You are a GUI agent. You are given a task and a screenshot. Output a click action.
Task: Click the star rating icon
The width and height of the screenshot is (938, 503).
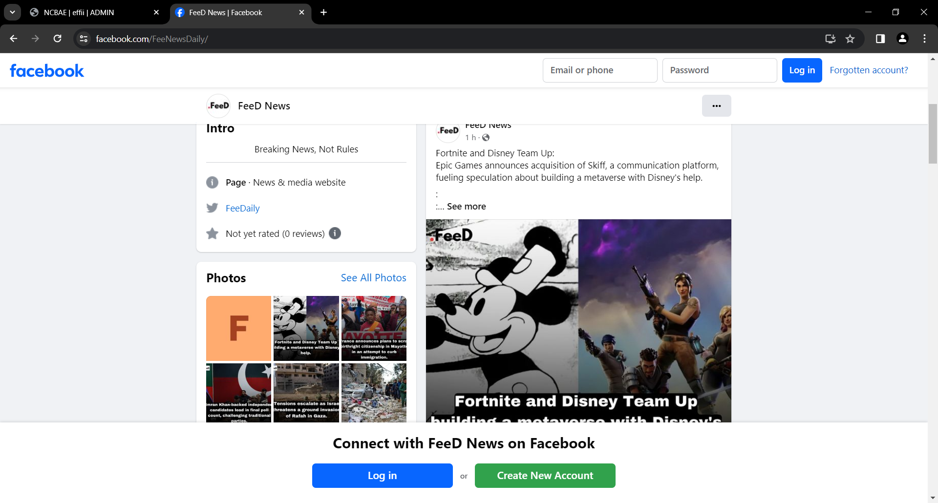pyautogui.click(x=212, y=233)
